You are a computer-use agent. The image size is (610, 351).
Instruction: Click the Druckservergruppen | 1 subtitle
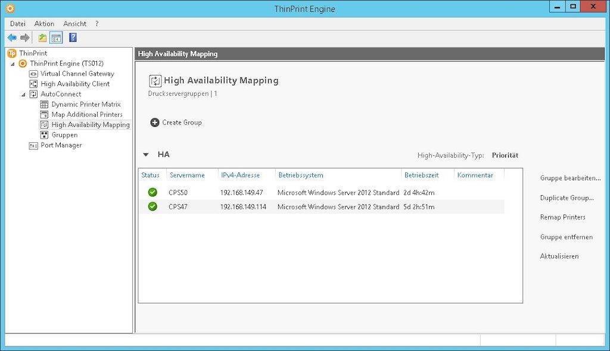(x=182, y=93)
